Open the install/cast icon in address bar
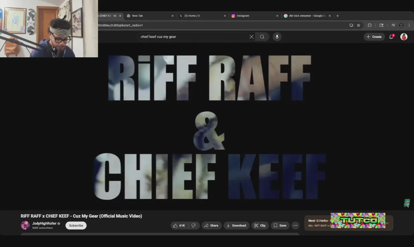This screenshot has height=247, width=414. click(x=351, y=25)
